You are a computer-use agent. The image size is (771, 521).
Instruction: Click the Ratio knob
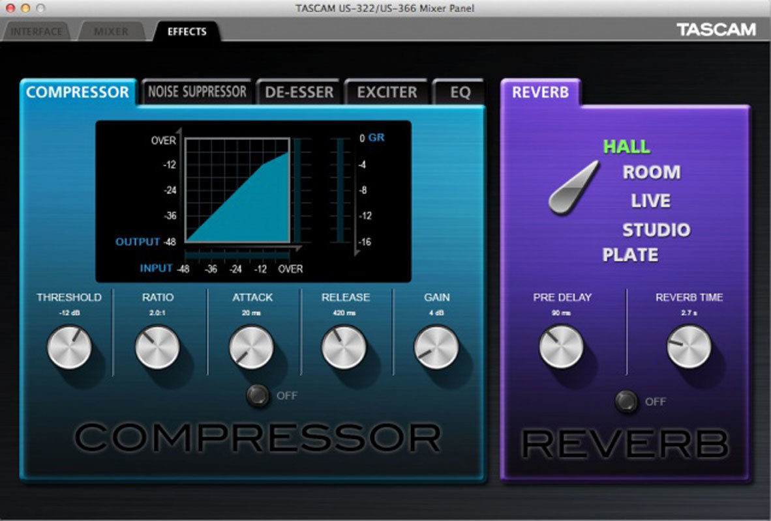[157, 347]
